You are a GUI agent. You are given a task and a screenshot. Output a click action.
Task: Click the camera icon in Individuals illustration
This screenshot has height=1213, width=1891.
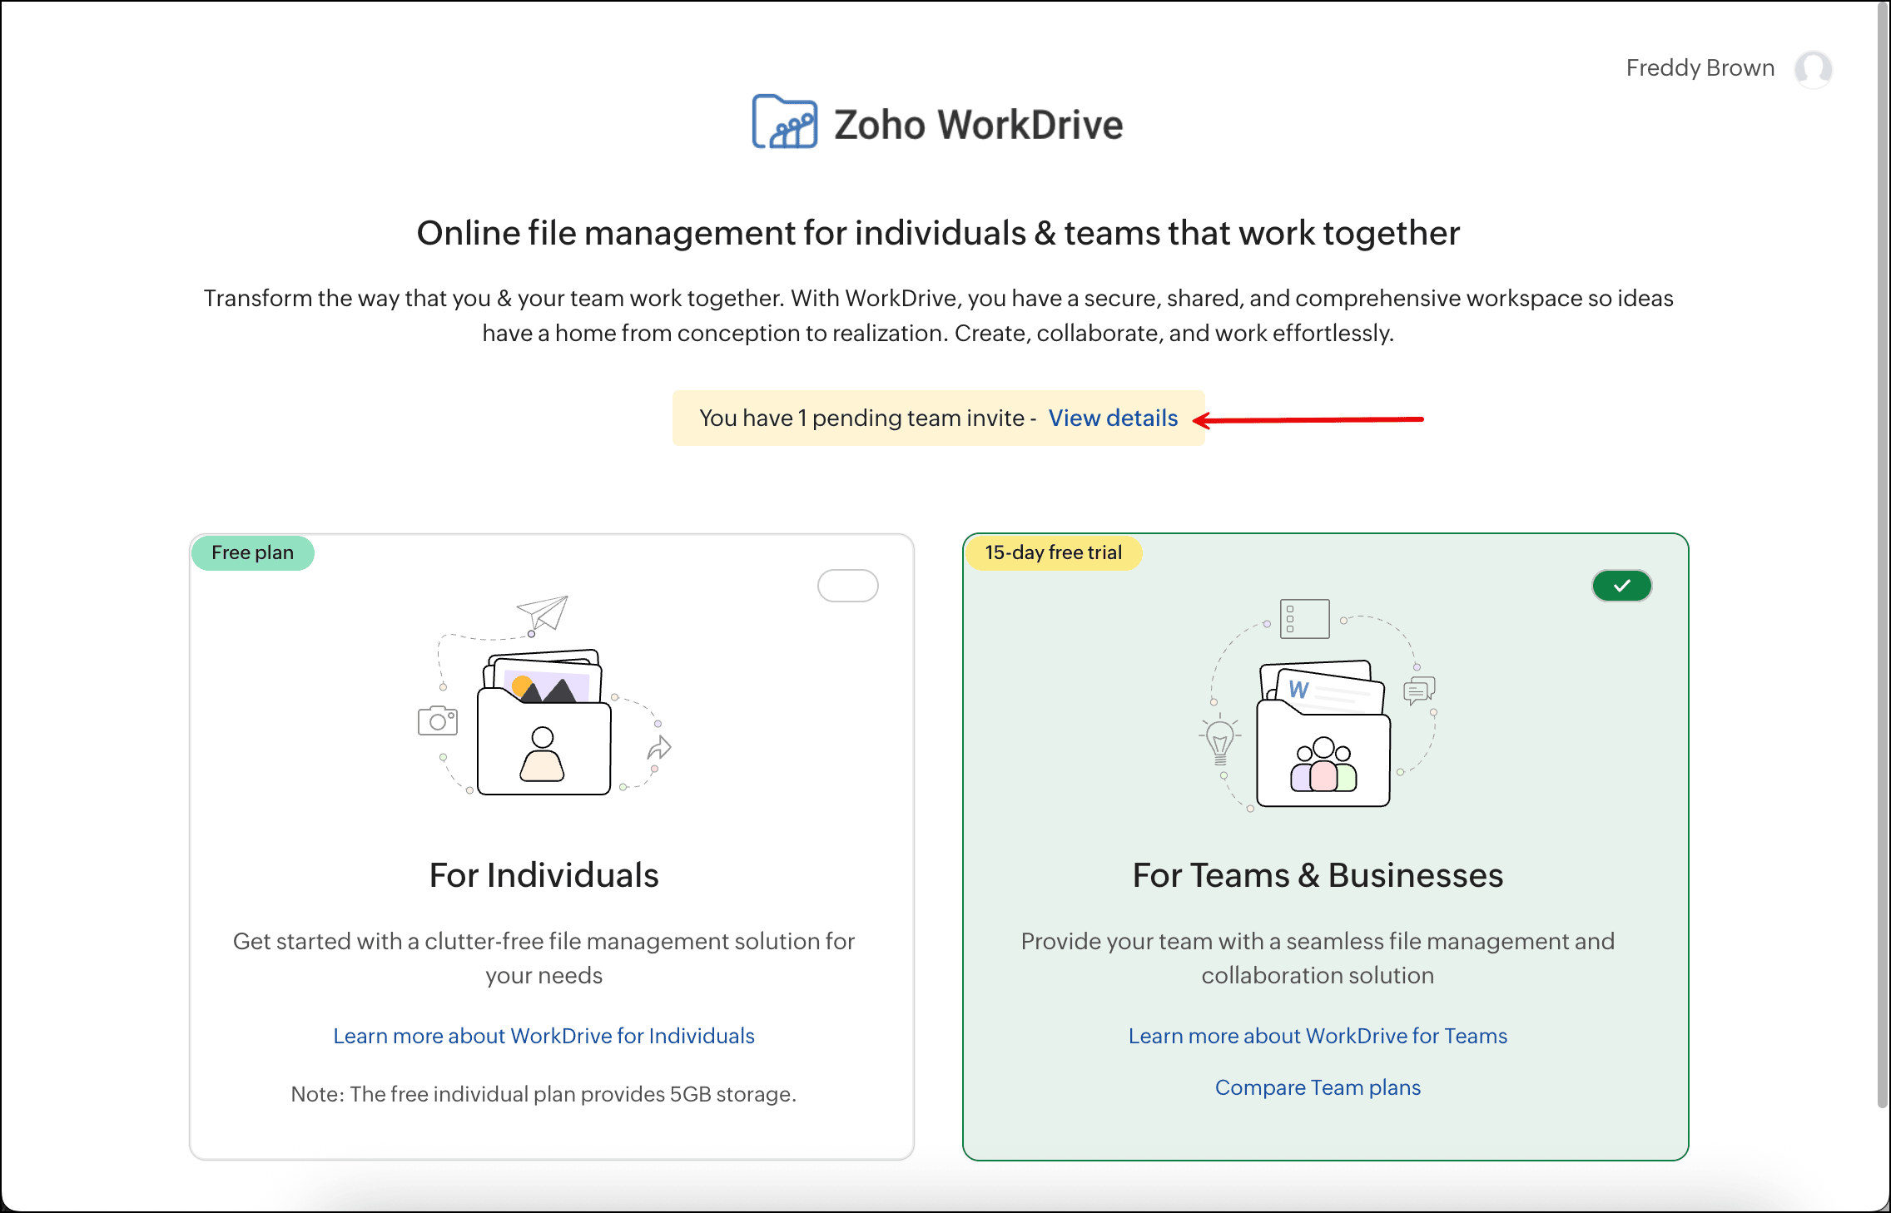pyautogui.click(x=438, y=720)
